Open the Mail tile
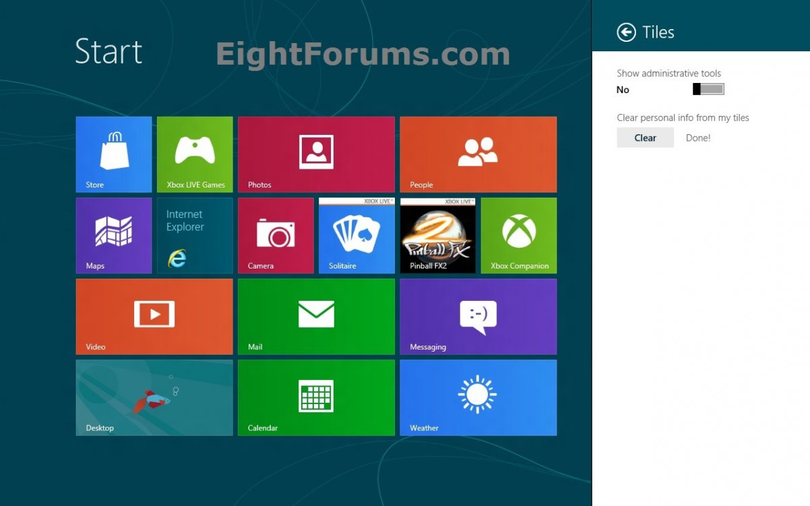This screenshot has height=506, width=810. tap(316, 316)
